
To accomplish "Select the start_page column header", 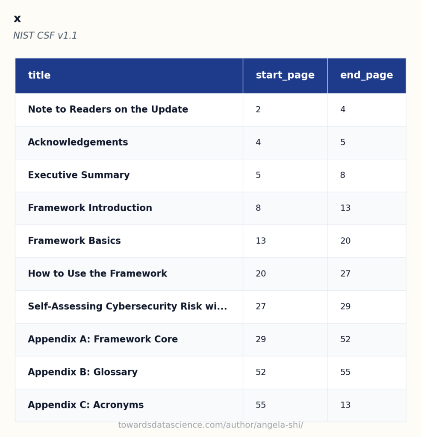I will (x=285, y=76).
